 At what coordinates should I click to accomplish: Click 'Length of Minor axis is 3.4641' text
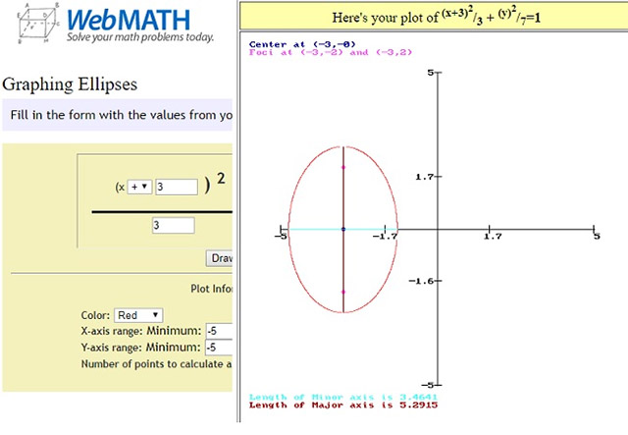tap(343, 397)
